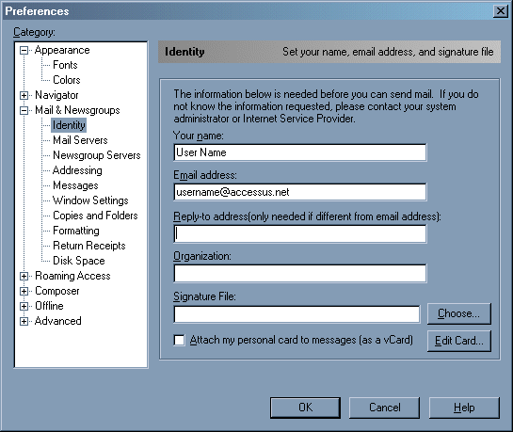Image resolution: width=513 pixels, height=432 pixels.
Task: Click the Email address field
Action: click(x=300, y=192)
